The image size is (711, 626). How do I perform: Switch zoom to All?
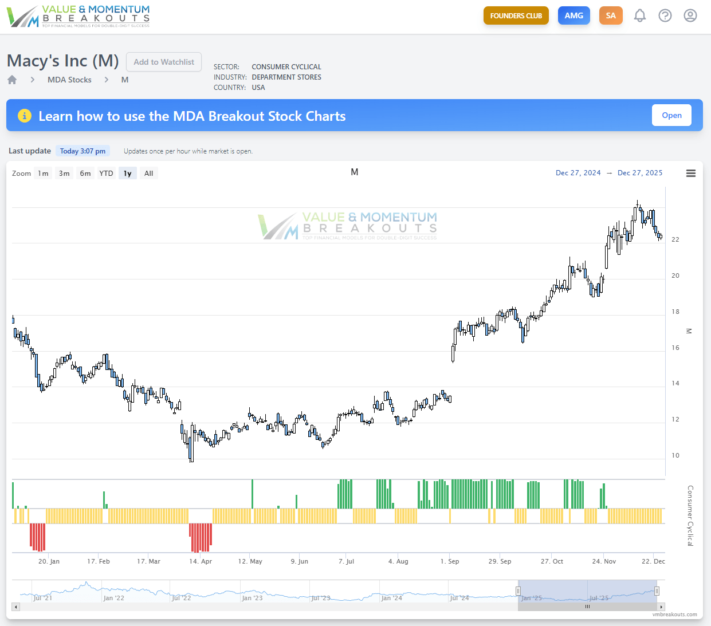pos(148,174)
